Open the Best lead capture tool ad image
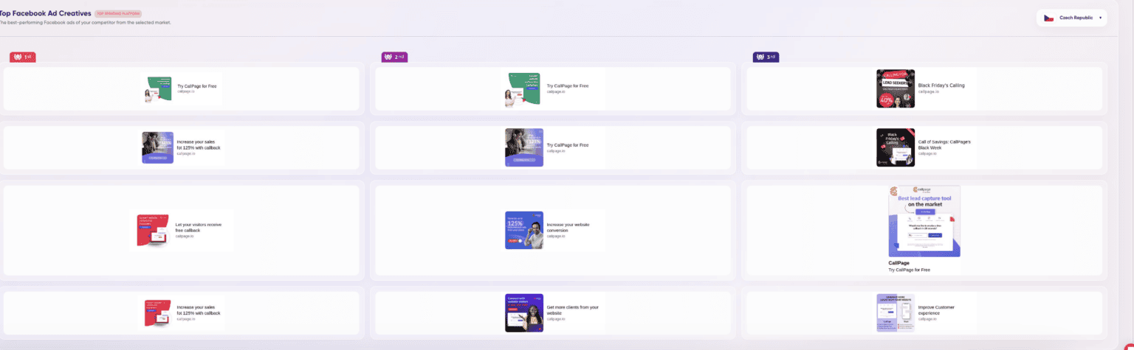This screenshot has width=1134, height=350. pos(924,221)
